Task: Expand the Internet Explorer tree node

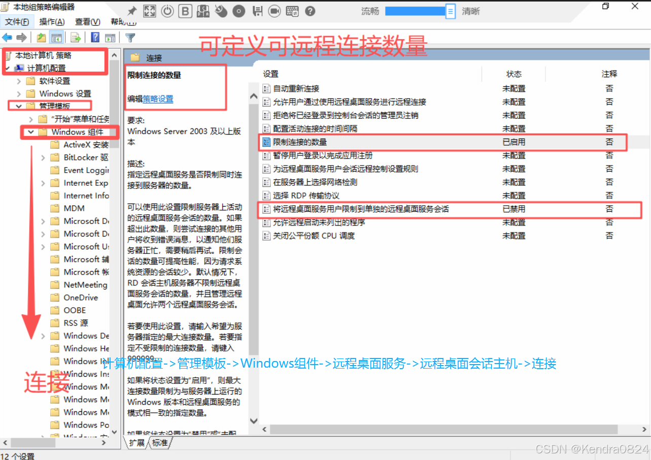Action: click(43, 183)
